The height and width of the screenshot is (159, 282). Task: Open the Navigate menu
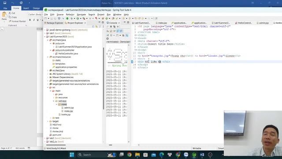[81, 15]
